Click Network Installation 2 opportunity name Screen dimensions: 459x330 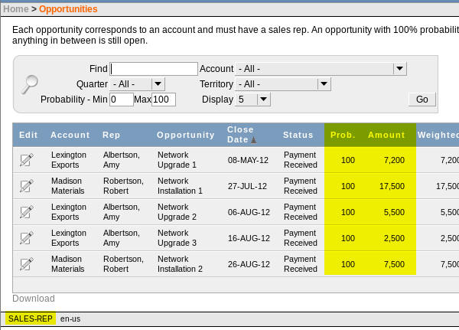180,263
